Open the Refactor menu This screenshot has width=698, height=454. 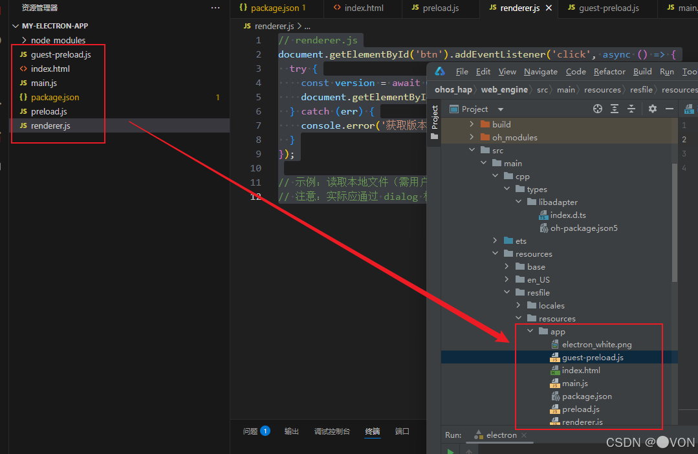coord(609,72)
